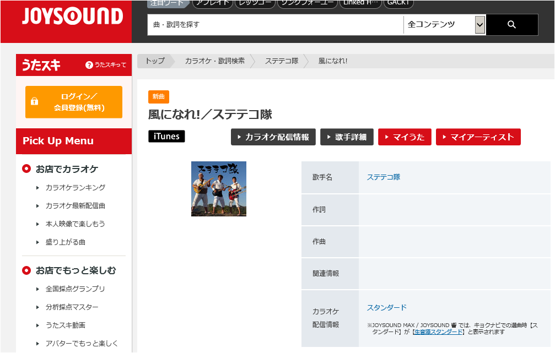Open うたスキ動画 in the sidebar
The image size is (555, 353).
click(x=66, y=325)
